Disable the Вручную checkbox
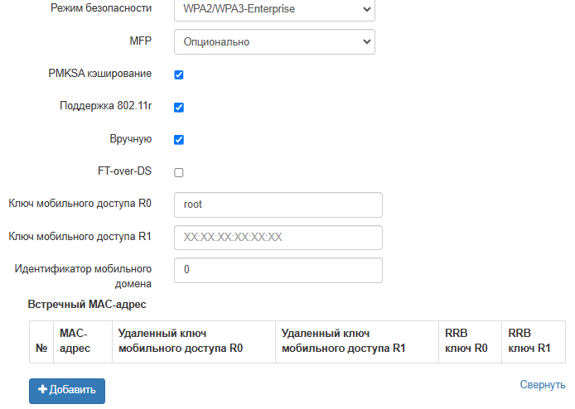 tap(179, 140)
